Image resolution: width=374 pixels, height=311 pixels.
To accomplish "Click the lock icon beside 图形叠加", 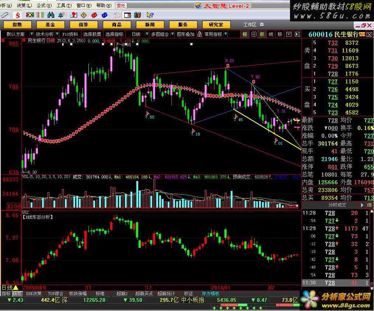I will click(199, 34).
